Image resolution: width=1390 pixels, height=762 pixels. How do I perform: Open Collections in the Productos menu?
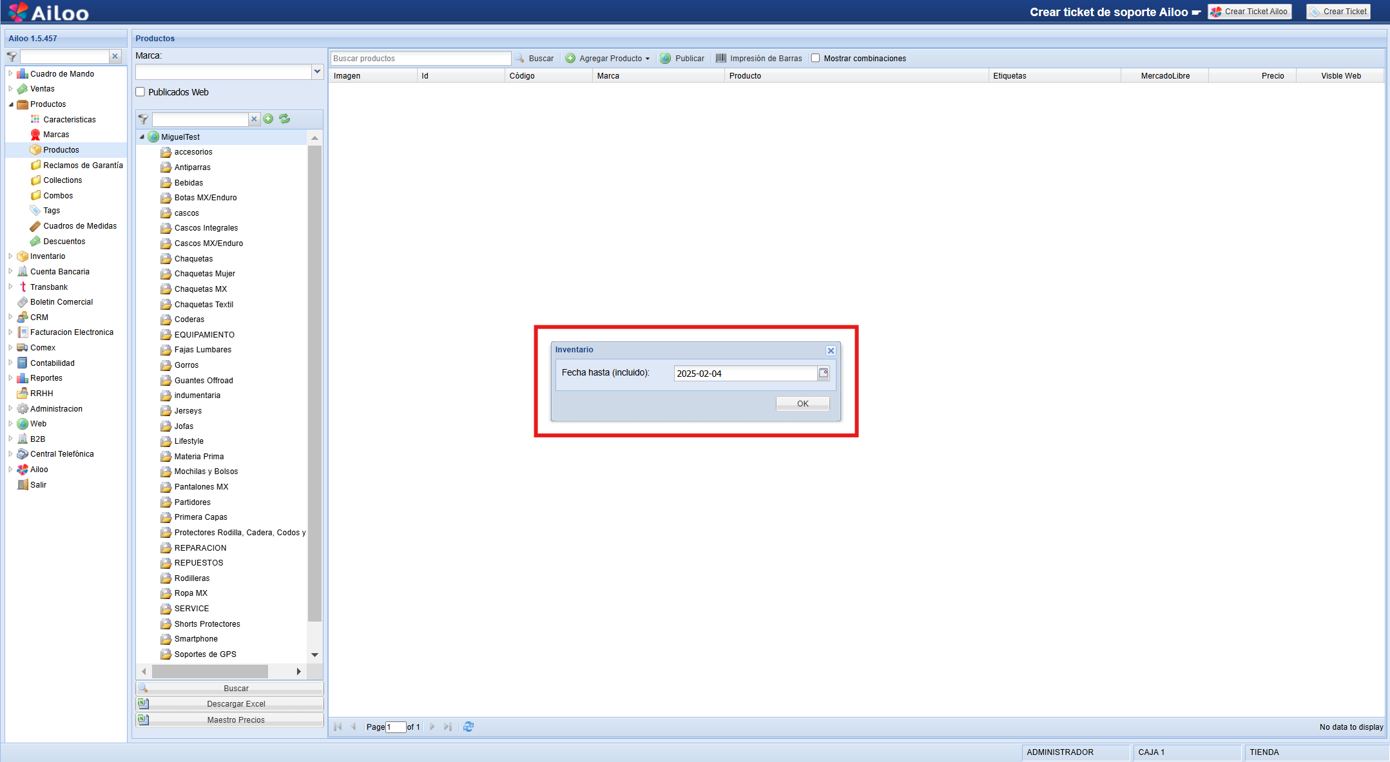tap(63, 180)
